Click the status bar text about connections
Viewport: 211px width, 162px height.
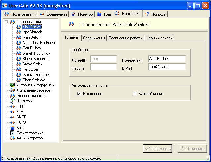(x=51, y=158)
